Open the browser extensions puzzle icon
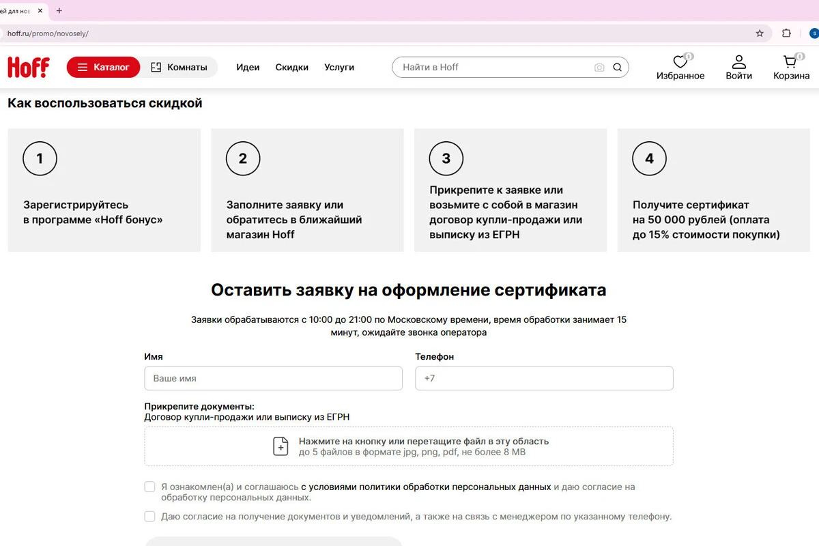Image resolution: width=819 pixels, height=546 pixels. pyautogui.click(x=786, y=33)
